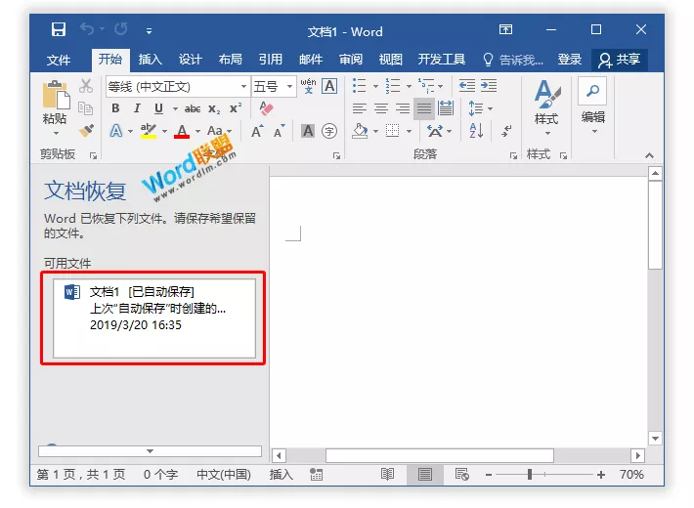694x508 pixels.
Task: Click the Distributed alignment icon
Action: coord(446,108)
